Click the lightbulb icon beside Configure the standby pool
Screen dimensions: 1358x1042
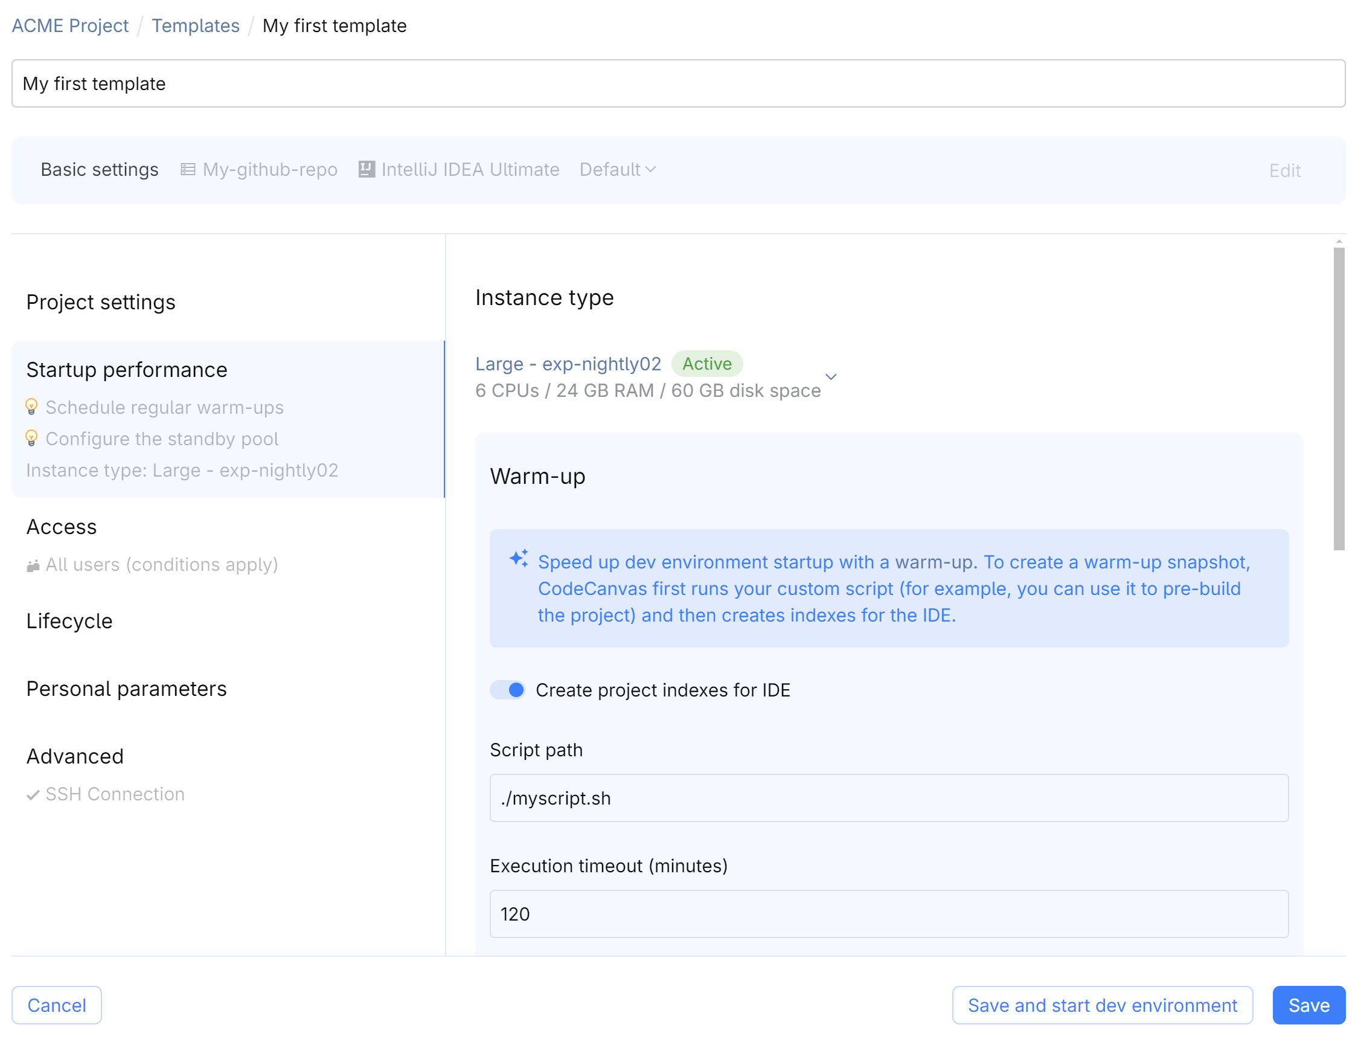[31, 439]
